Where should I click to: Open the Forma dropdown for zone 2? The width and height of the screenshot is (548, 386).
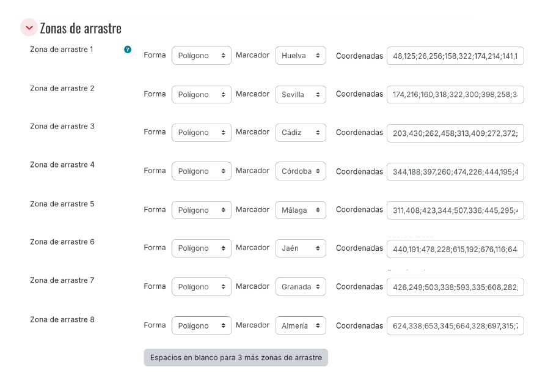coord(201,95)
